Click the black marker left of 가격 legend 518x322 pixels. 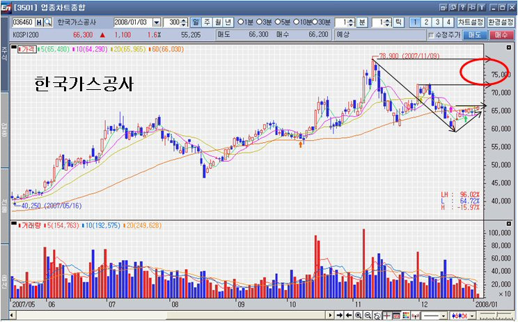pyautogui.click(x=13, y=47)
